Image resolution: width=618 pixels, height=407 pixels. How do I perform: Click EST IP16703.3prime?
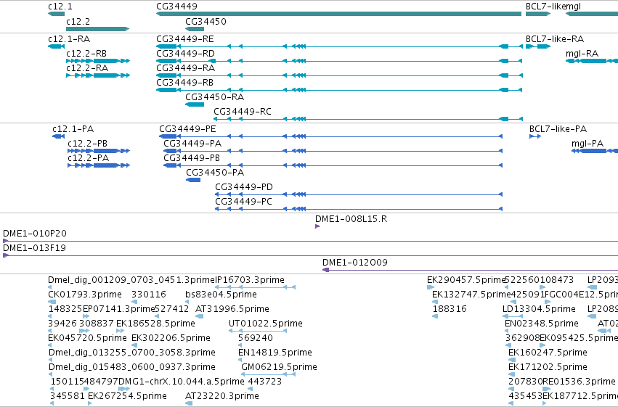(x=250, y=280)
